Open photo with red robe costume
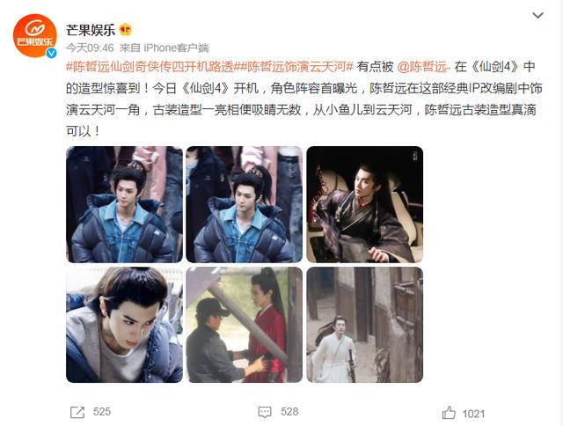The width and height of the screenshot is (563, 426). 245,325
